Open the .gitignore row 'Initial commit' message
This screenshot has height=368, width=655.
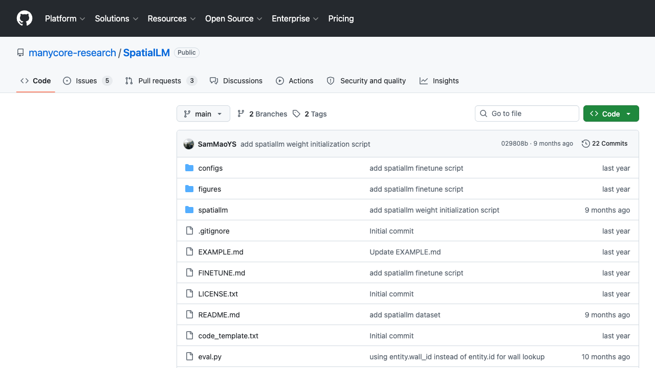pos(391,231)
